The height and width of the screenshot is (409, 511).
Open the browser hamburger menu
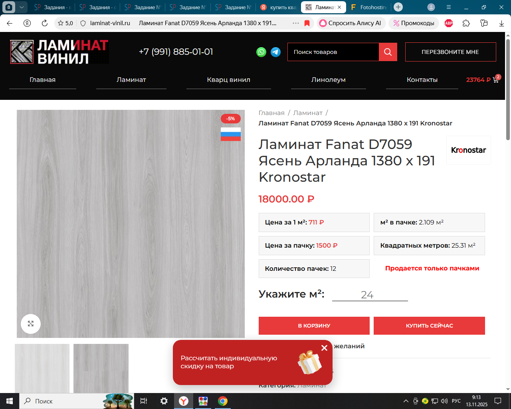[x=449, y=7]
